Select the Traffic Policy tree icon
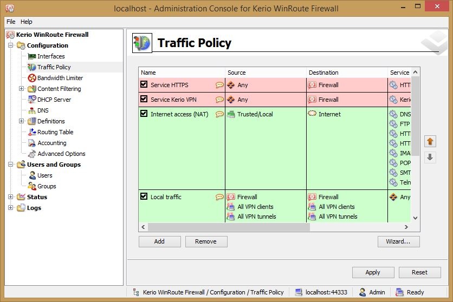This screenshot has width=453, height=302. tap(32, 67)
